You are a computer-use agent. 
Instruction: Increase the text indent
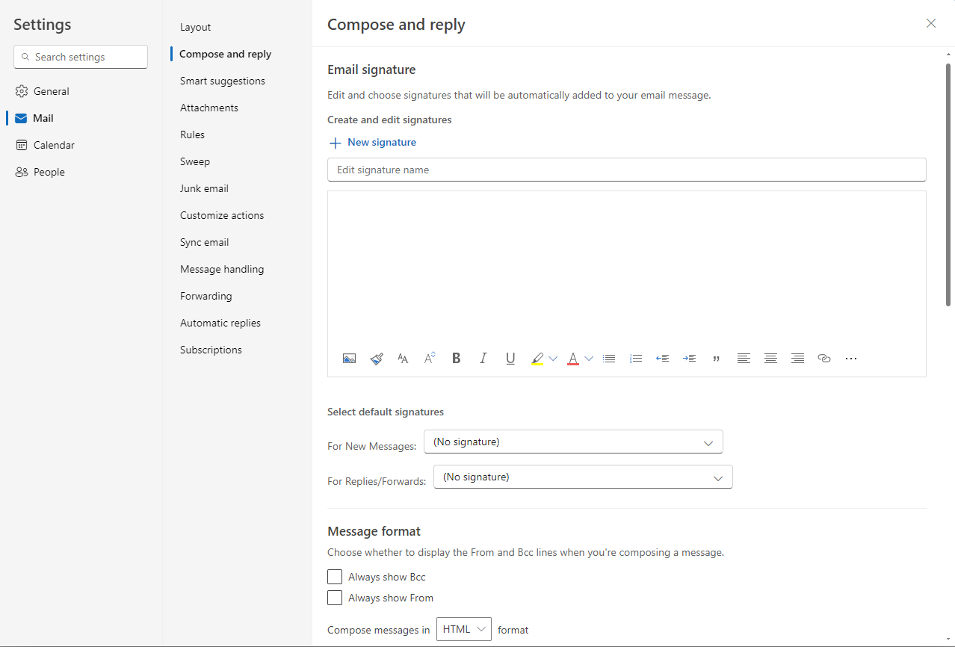(689, 358)
